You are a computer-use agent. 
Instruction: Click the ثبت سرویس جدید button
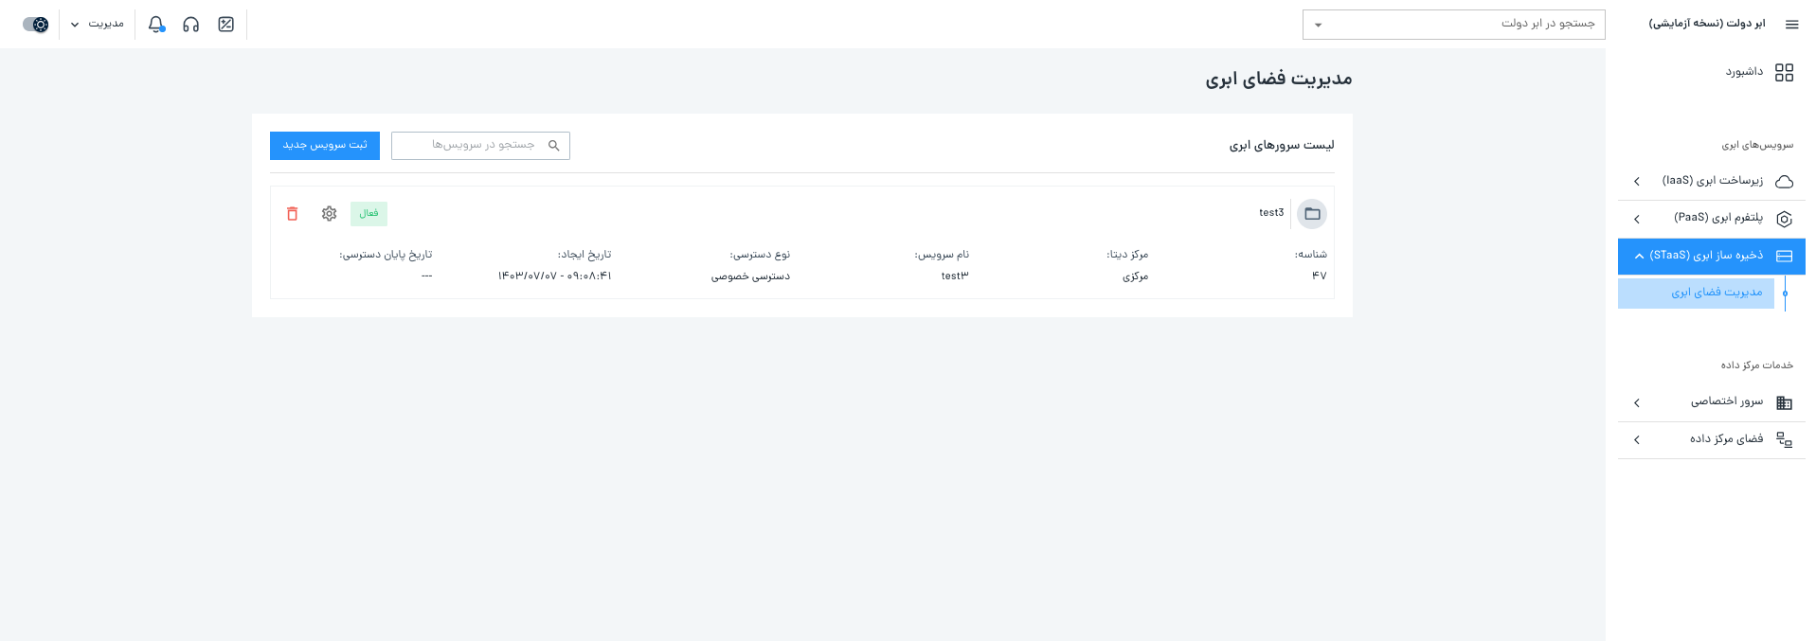click(325, 146)
